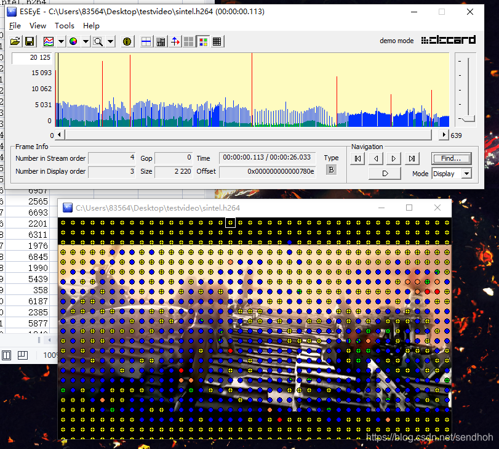Step to the previous frame
This screenshot has width=499, height=449.
click(376, 158)
